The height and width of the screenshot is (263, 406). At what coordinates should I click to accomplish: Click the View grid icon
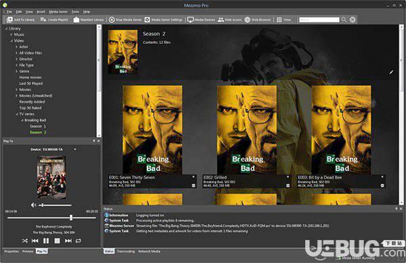tap(279, 20)
